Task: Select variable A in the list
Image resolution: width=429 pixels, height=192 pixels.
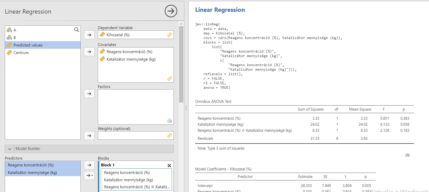Action: pos(15,30)
